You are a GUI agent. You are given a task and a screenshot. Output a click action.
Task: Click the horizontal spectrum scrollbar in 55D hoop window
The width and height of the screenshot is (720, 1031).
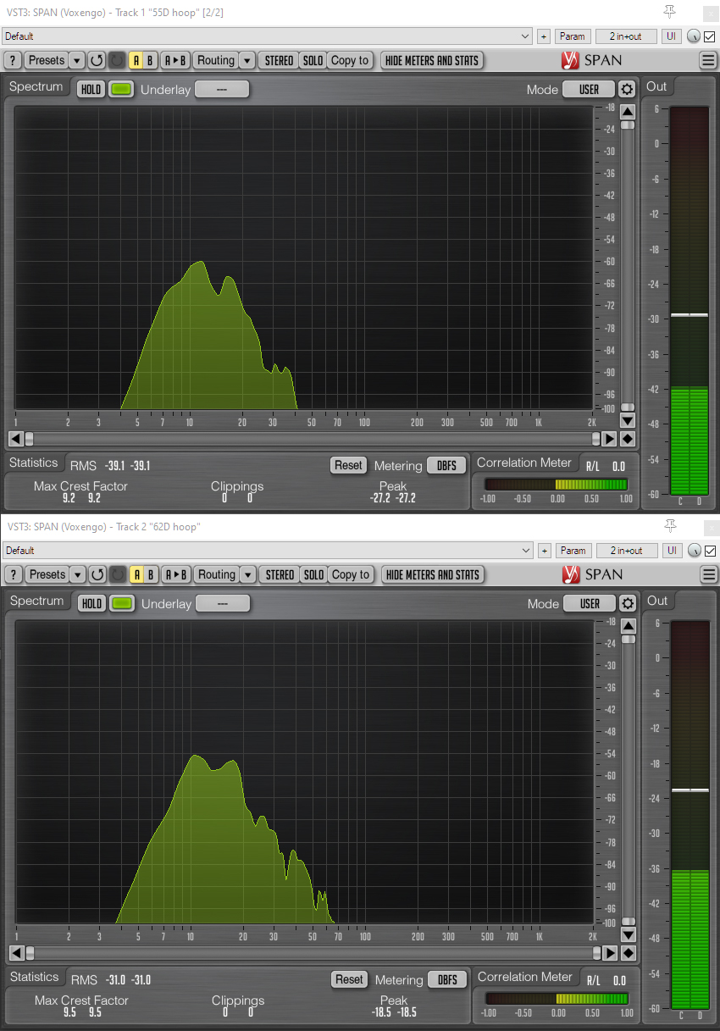312,439
